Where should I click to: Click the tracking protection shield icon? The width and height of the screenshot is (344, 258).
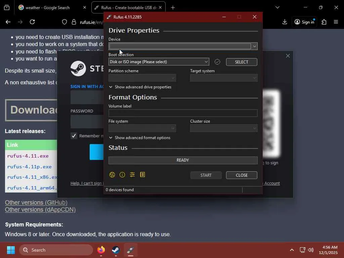64,22
